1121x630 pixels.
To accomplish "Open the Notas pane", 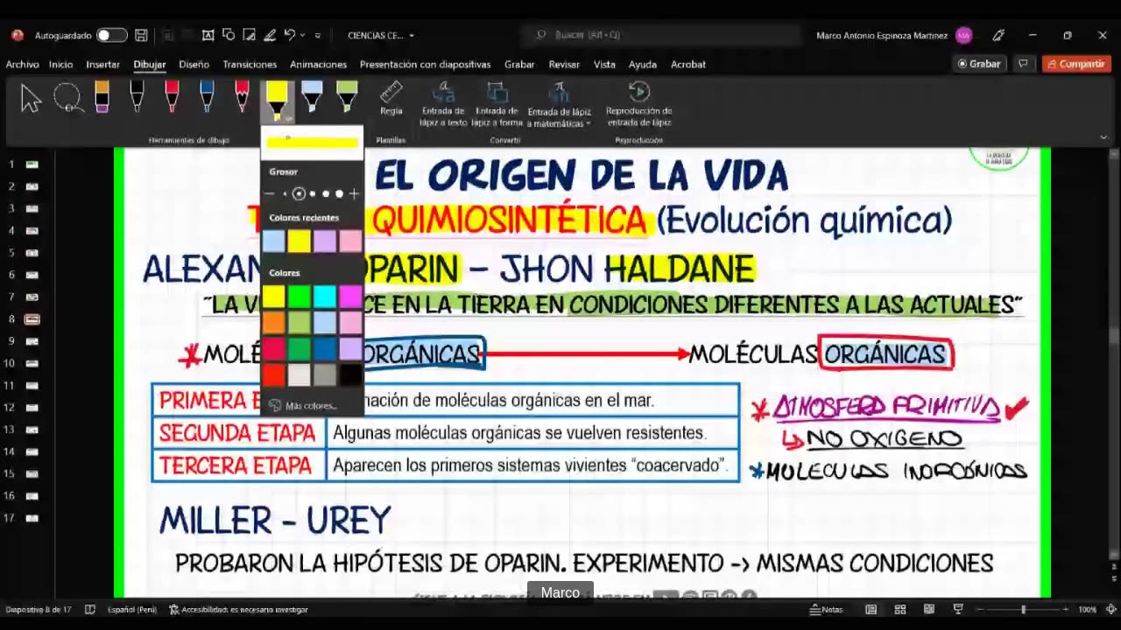I will click(x=827, y=609).
